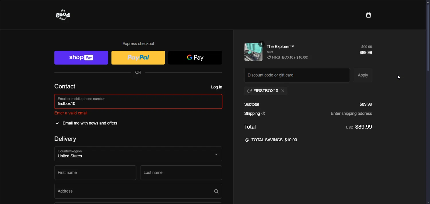
Task: Open the shopping bag cart icon
Action: coord(368,15)
